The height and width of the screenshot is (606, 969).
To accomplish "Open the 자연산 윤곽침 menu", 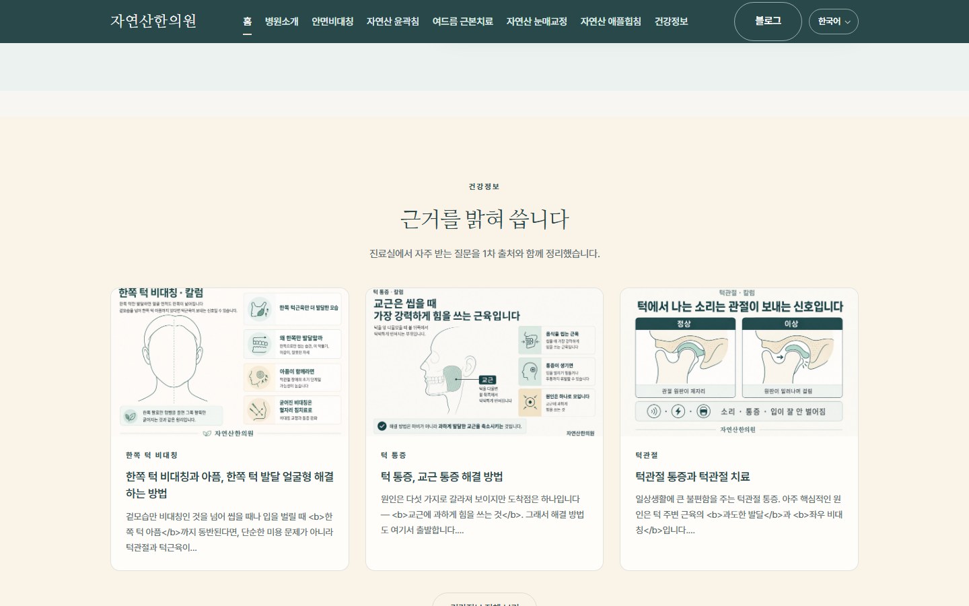I will [x=393, y=22].
